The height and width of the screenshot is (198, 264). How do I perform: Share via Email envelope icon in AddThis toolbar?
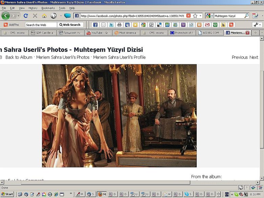pyautogui.click(x=103, y=25)
